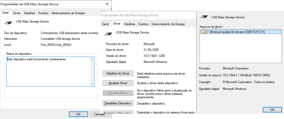Click Controladores USB device type text
Viewport: 284px width, 119px height.
69,33
